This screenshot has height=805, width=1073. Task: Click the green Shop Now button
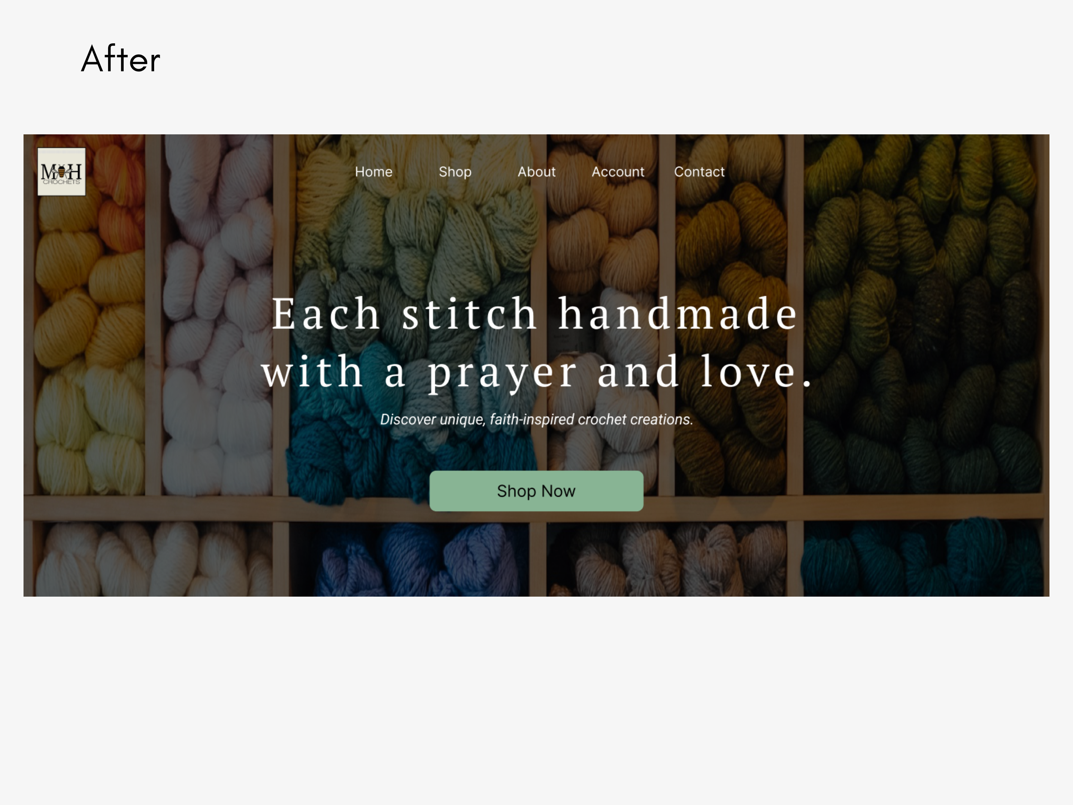coord(536,491)
